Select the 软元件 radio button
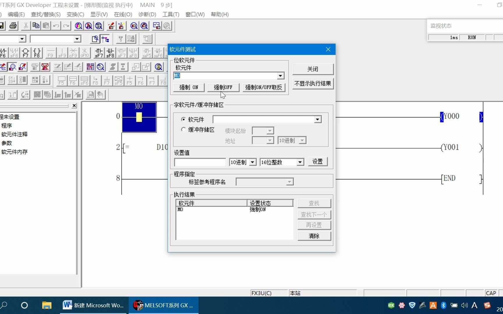The image size is (503, 314). tap(183, 119)
